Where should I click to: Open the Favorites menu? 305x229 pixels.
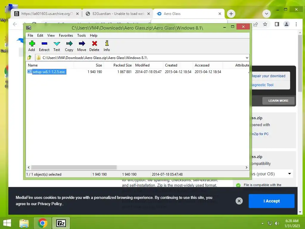tap(66, 35)
